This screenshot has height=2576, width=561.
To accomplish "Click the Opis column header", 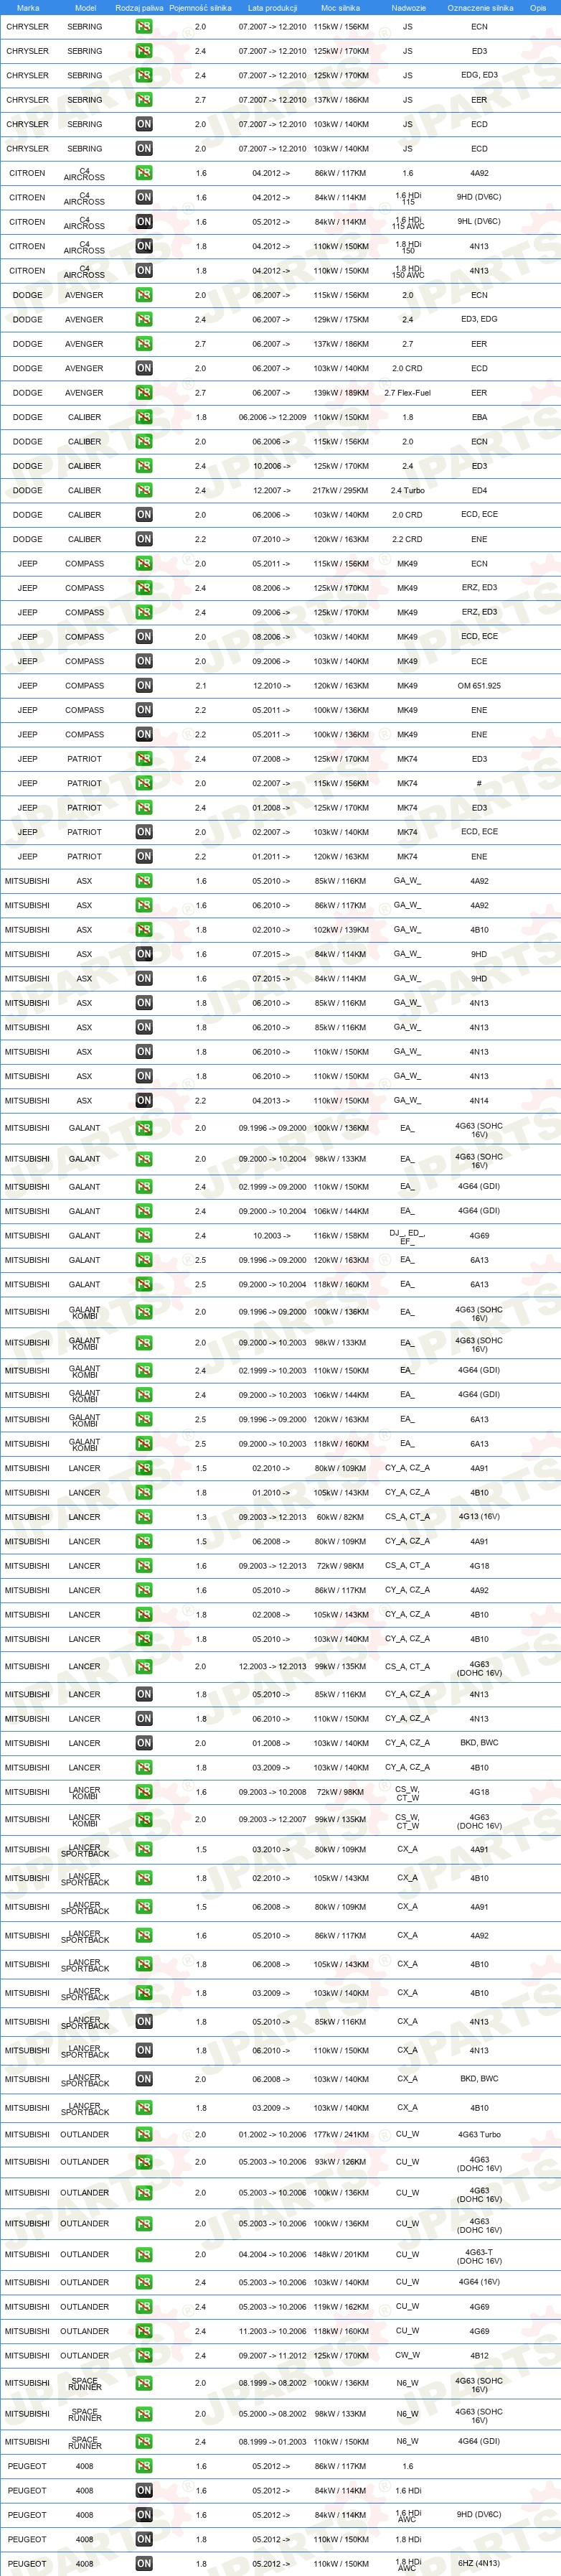I will (x=538, y=7).
